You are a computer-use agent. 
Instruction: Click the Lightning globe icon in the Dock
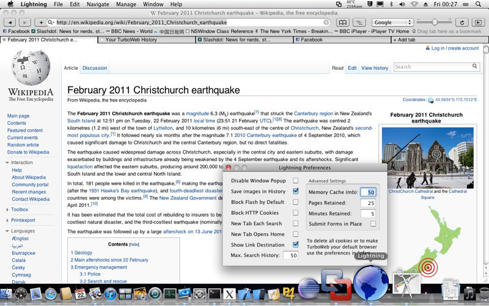point(371,283)
